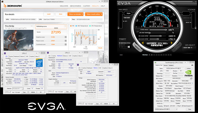Click the Bus Interface question mark in GPU-Z
This screenshot has width=198, height=113.
192,83
